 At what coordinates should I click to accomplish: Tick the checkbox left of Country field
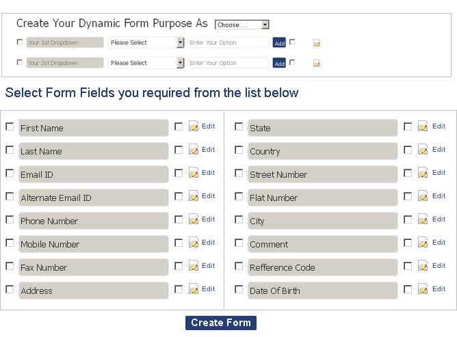[239, 150]
